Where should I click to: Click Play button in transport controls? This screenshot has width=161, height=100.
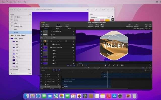click(89, 68)
